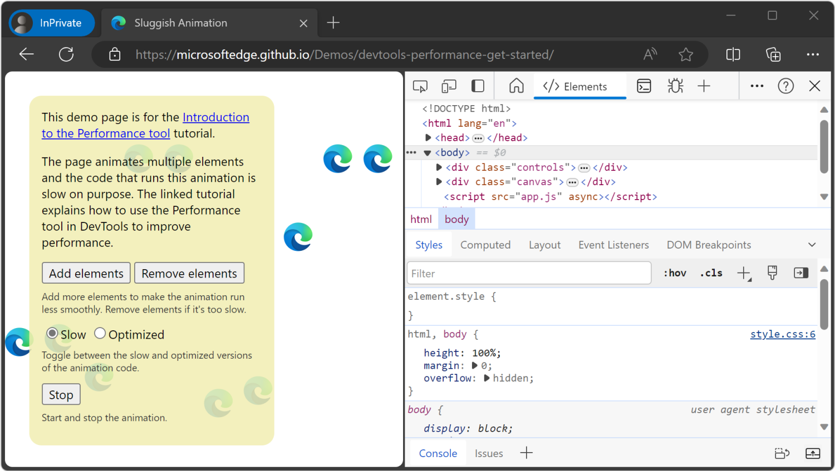835x471 pixels.
Task: Focus the Styles Filter input field
Action: (x=529, y=273)
